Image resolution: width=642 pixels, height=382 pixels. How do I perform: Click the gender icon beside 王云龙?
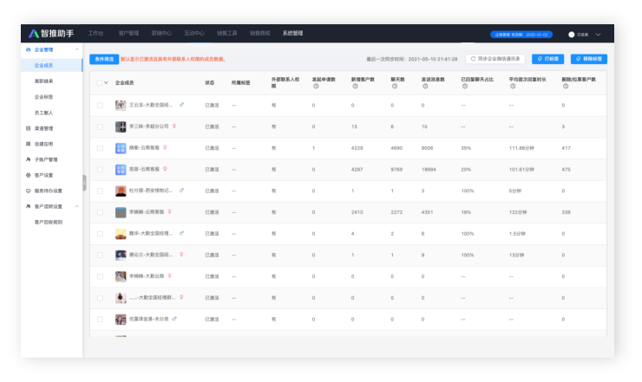click(x=181, y=105)
